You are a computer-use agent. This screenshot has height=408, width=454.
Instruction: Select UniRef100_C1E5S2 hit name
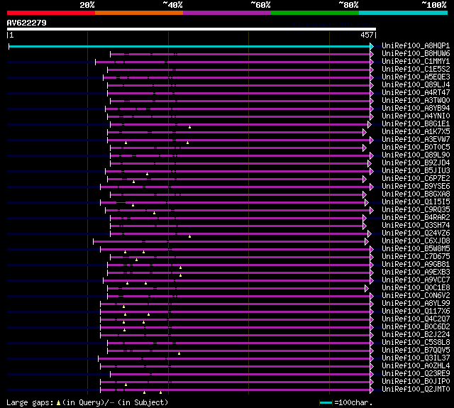(x=416, y=70)
